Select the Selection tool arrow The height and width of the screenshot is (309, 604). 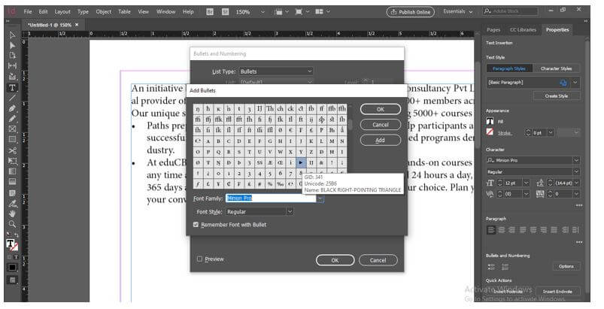(12, 35)
